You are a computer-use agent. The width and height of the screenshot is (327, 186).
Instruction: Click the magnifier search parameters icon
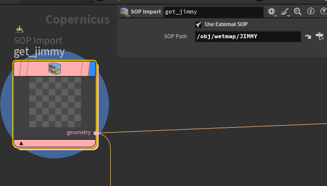coord(298,12)
